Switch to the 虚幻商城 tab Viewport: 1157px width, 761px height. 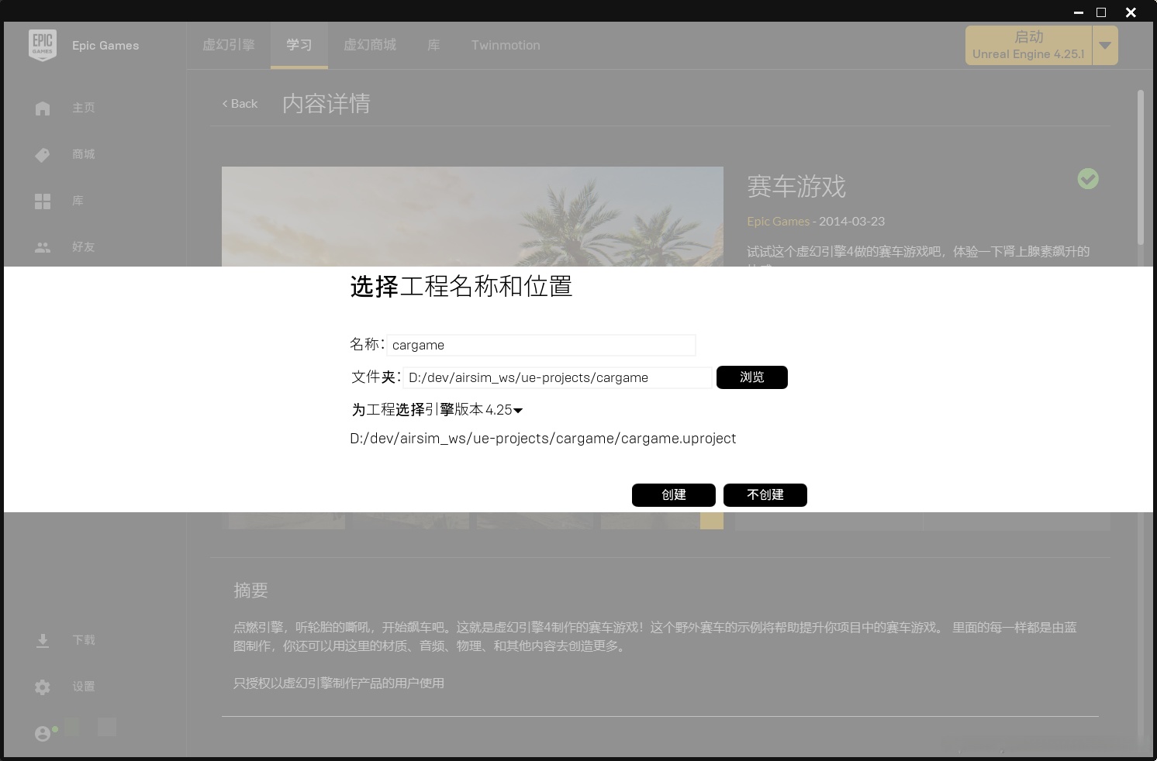point(371,45)
